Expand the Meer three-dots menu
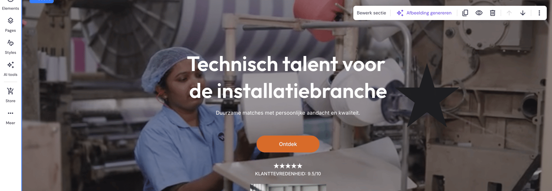Viewport: 552px width, 191px height. pos(10,117)
